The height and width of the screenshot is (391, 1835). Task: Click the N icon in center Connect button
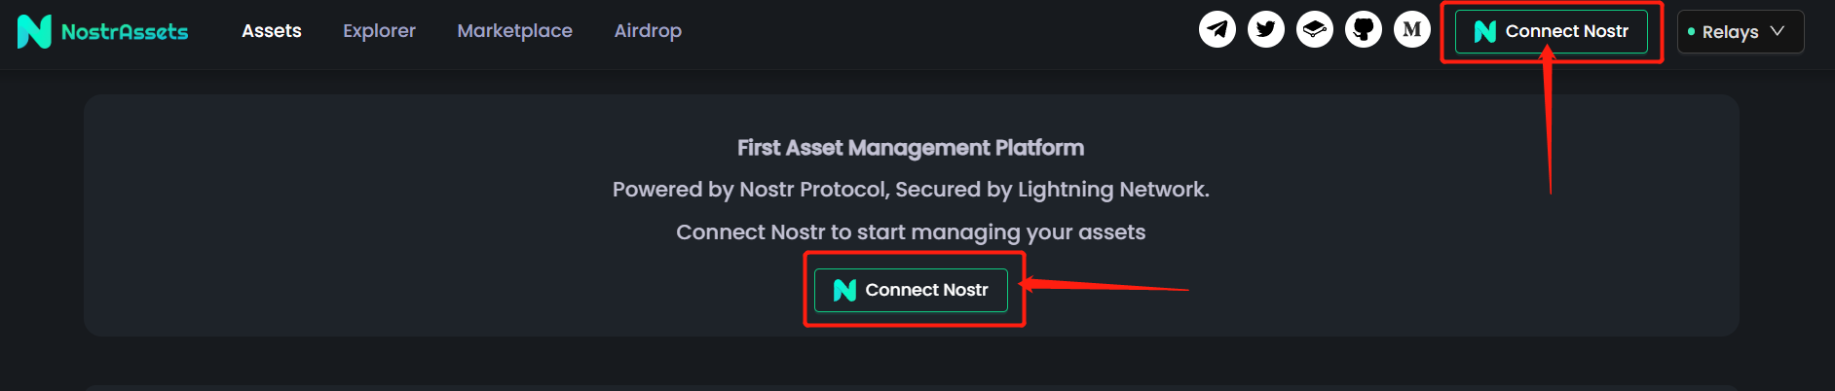pyautogui.click(x=844, y=290)
